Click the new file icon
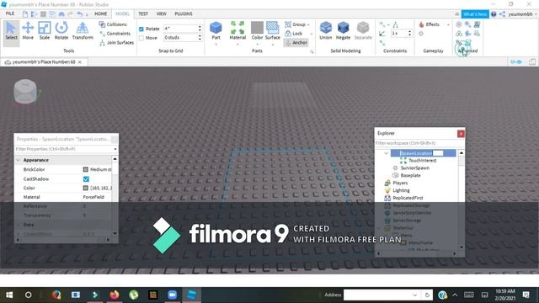The height and width of the screenshot is (303, 539). (x=25, y=14)
